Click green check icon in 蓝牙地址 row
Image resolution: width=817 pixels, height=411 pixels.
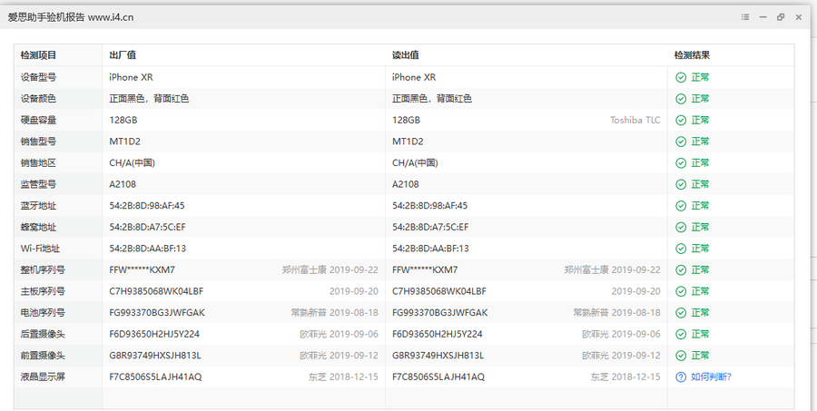pyautogui.click(x=681, y=205)
